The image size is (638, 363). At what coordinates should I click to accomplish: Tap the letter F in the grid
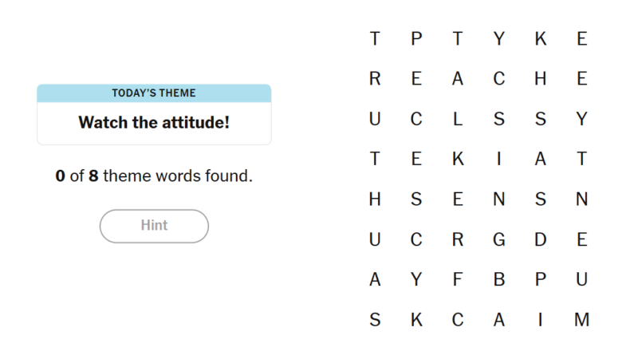[x=458, y=280]
